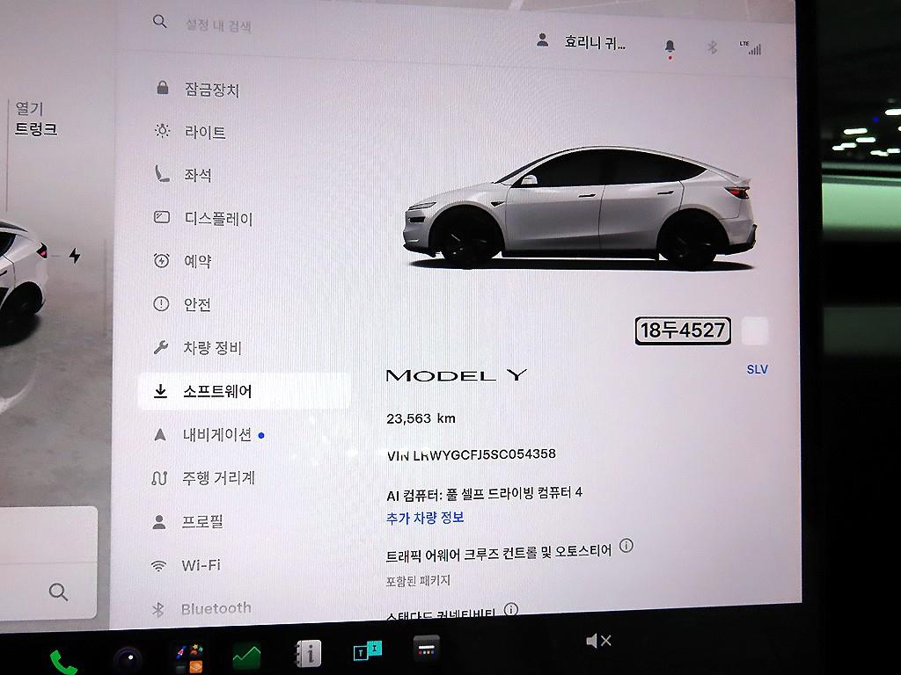Tap the Model Y vehicle name

point(457,376)
